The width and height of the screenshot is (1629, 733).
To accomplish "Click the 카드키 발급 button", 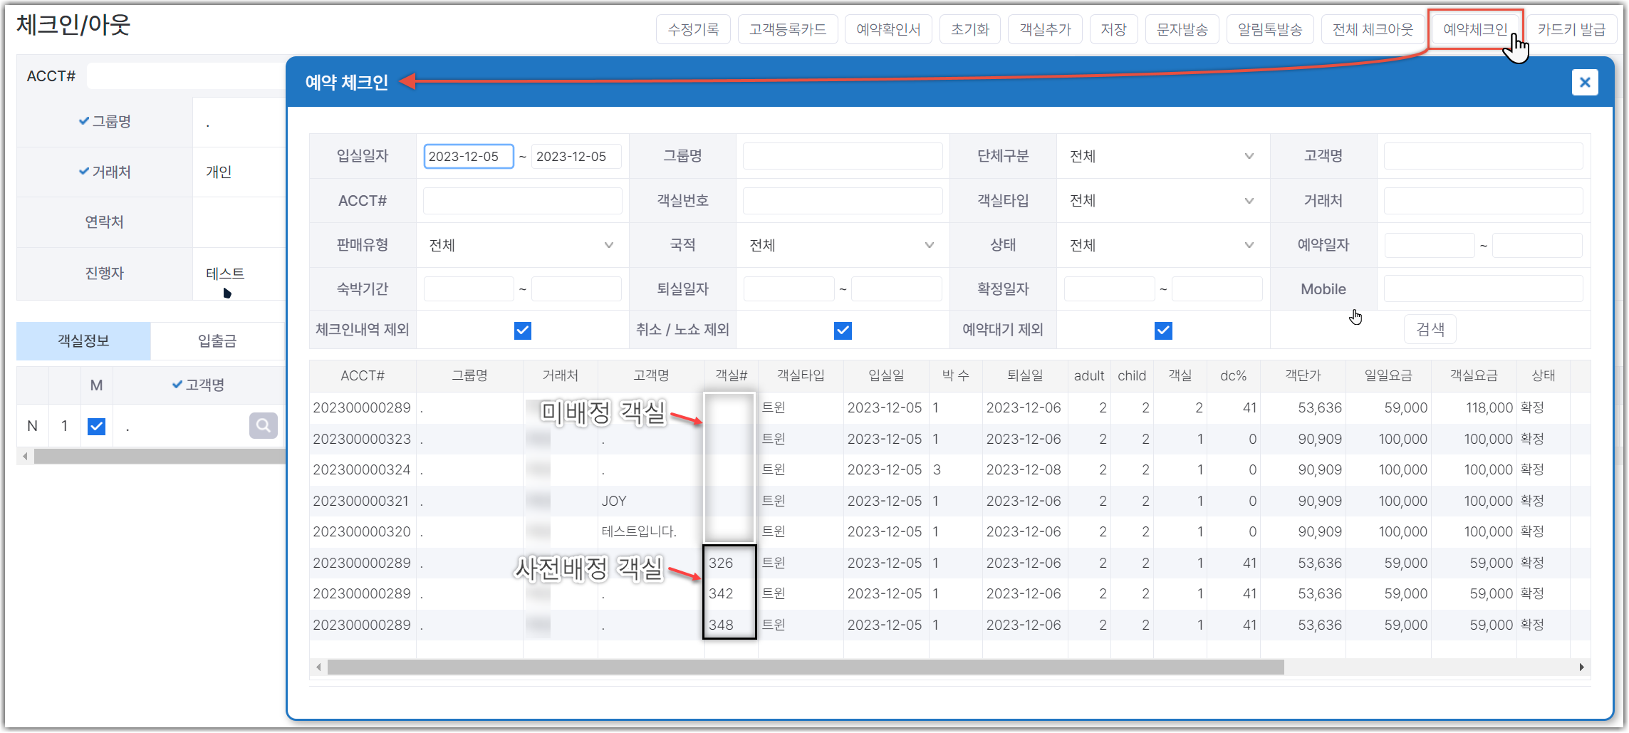I will pos(1571,29).
